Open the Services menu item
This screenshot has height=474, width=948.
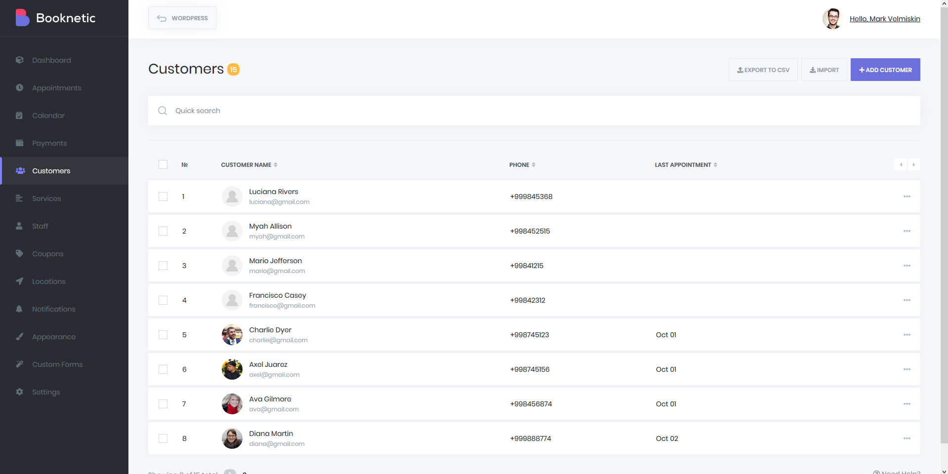click(x=64, y=198)
